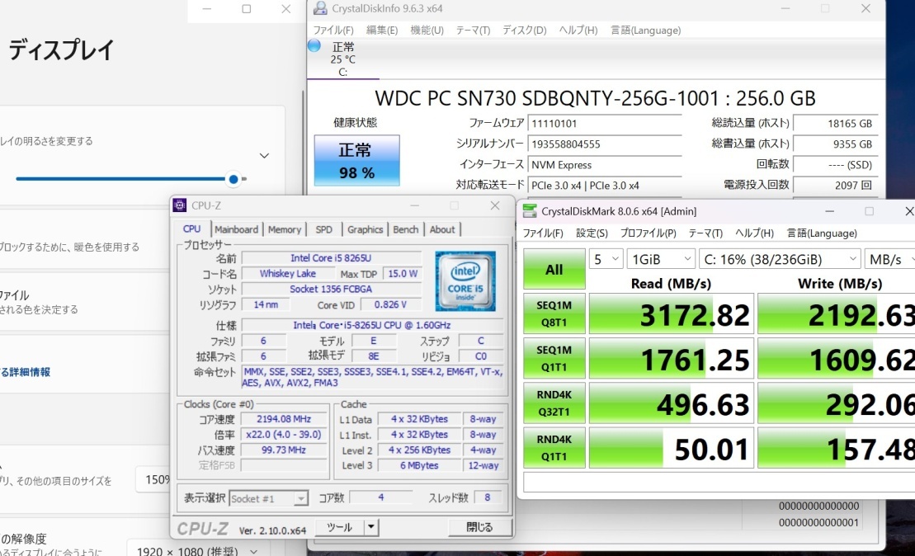915x556 pixels.
Task: Open the 150% scale dropdown in Settings
Action: click(153, 480)
